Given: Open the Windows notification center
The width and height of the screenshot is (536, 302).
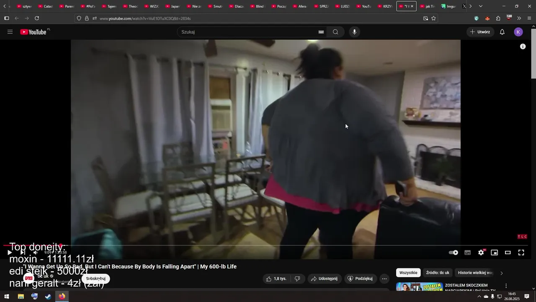Looking at the screenshot, I should tap(527, 297).
